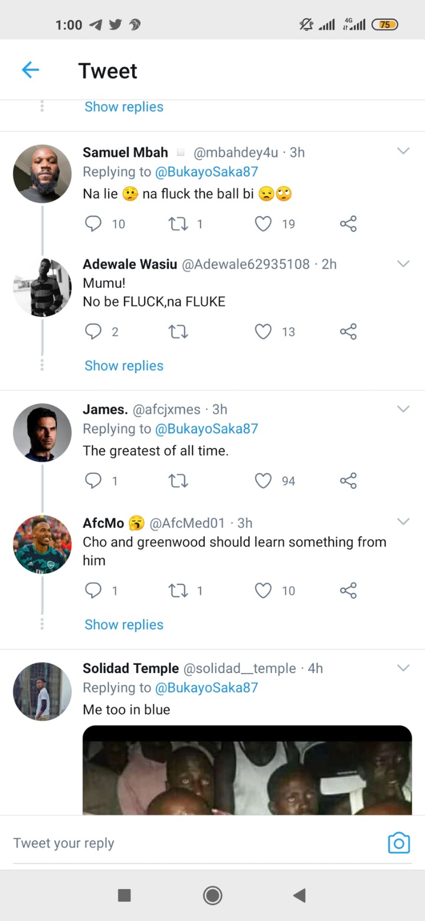Open comment icon on Adewale Wasiu's reply

[x=93, y=332]
